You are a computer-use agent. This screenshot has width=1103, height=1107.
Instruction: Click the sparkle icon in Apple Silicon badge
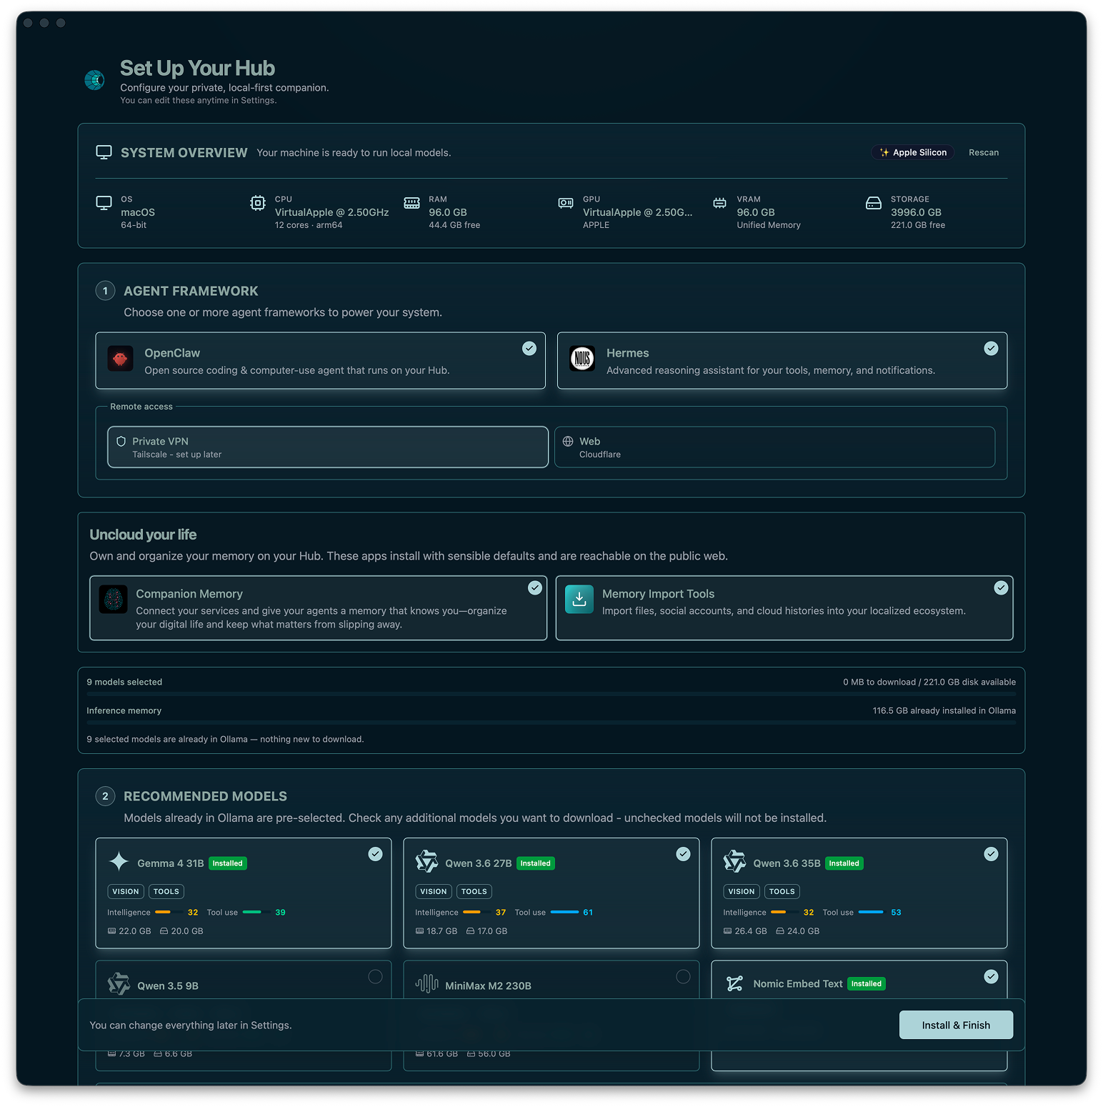[884, 152]
